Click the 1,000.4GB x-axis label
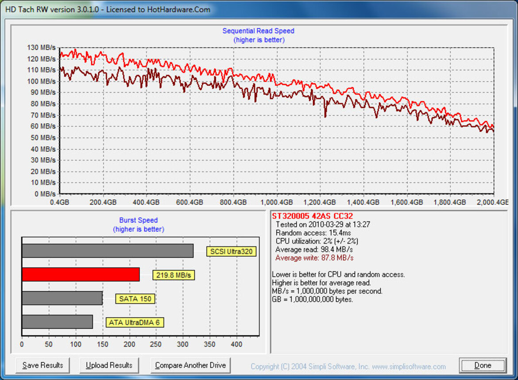The width and height of the screenshot is (518, 380). click(x=277, y=202)
